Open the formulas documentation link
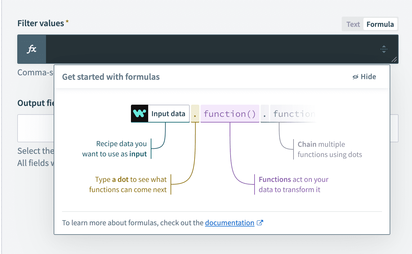412x254 pixels. click(x=229, y=223)
